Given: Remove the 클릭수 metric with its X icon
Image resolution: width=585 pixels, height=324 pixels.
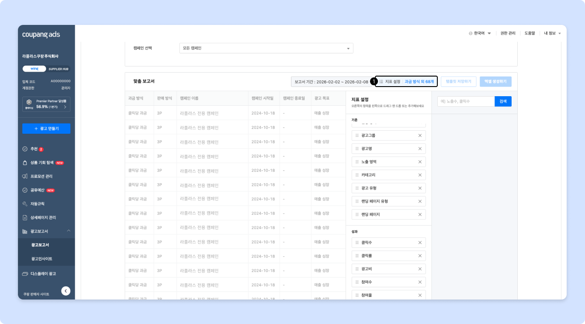Looking at the screenshot, I should [x=420, y=243].
